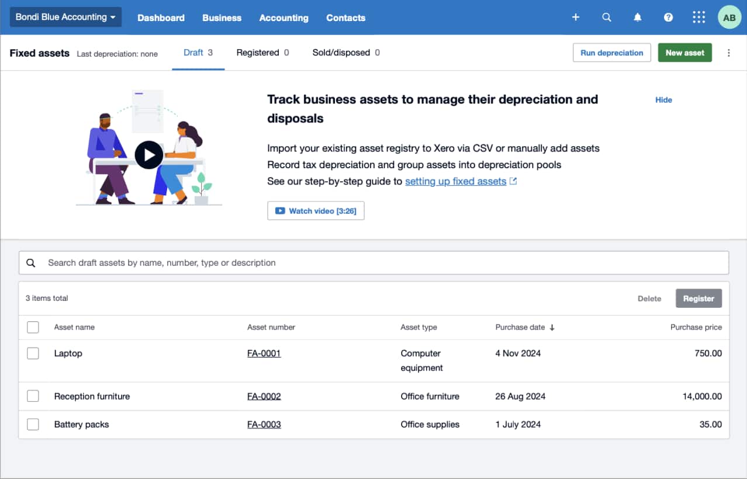Open the Accounting menu

283,18
